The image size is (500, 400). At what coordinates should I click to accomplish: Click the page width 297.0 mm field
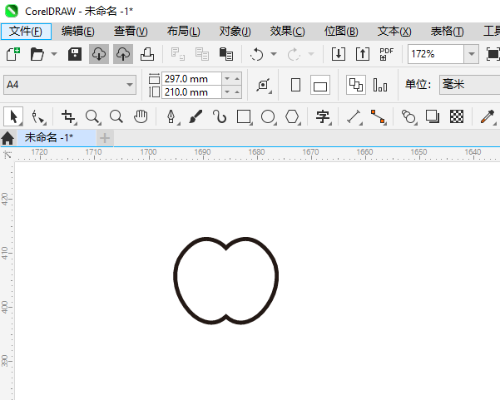(x=191, y=79)
